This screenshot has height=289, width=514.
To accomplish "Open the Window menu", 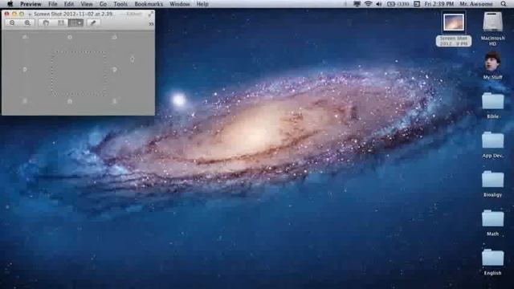I will point(180,4).
